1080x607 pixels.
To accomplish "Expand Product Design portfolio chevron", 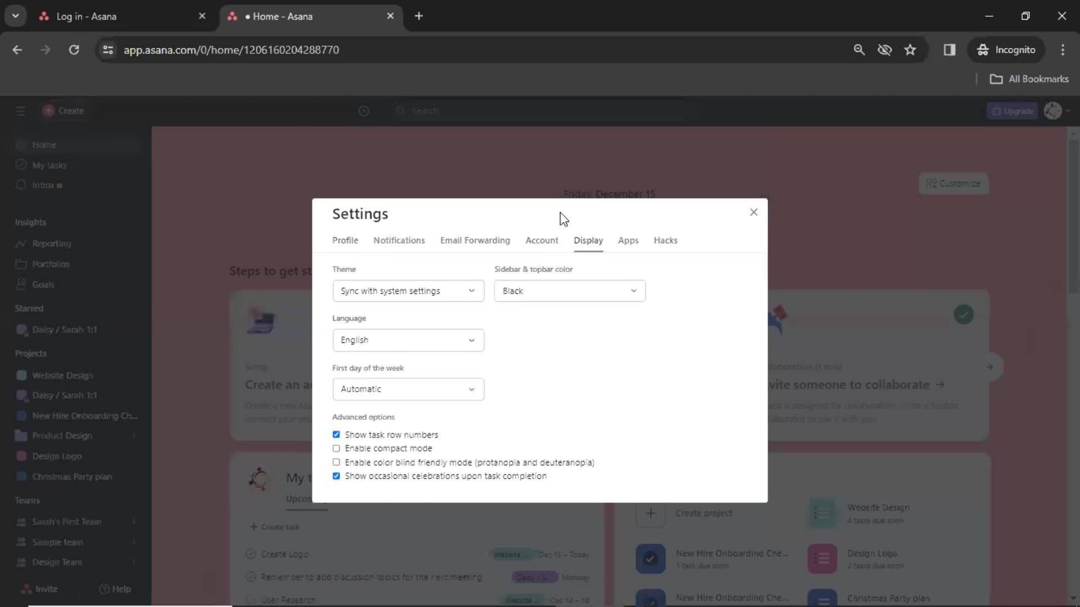I will tap(134, 436).
